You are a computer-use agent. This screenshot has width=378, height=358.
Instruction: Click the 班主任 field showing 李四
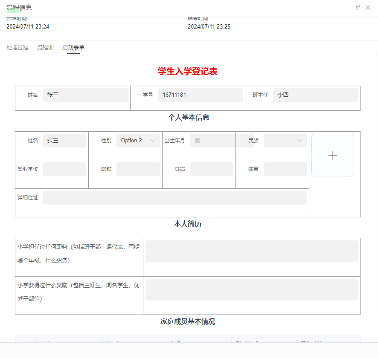pos(315,95)
